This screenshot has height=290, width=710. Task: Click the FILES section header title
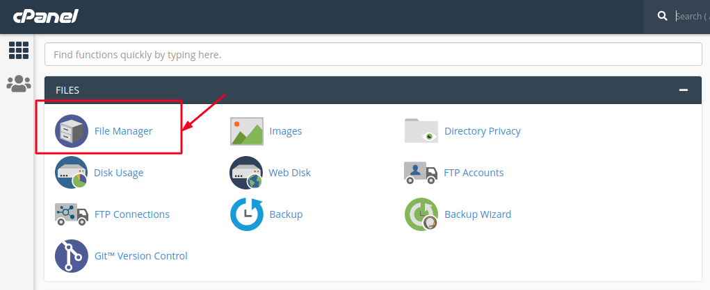tap(67, 90)
